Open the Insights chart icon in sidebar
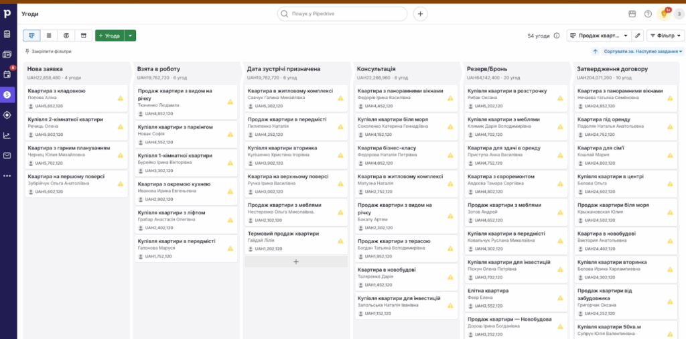686x339 pixels. click(x=7, y=135)
